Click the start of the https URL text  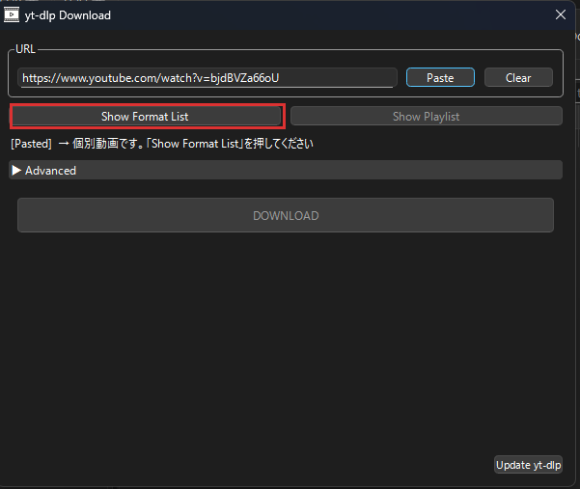point(23,78)
